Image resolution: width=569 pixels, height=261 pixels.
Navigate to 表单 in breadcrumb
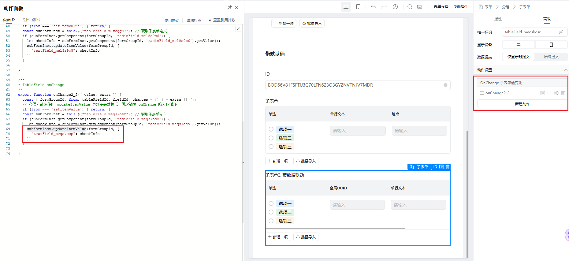[x=485, y=7]
